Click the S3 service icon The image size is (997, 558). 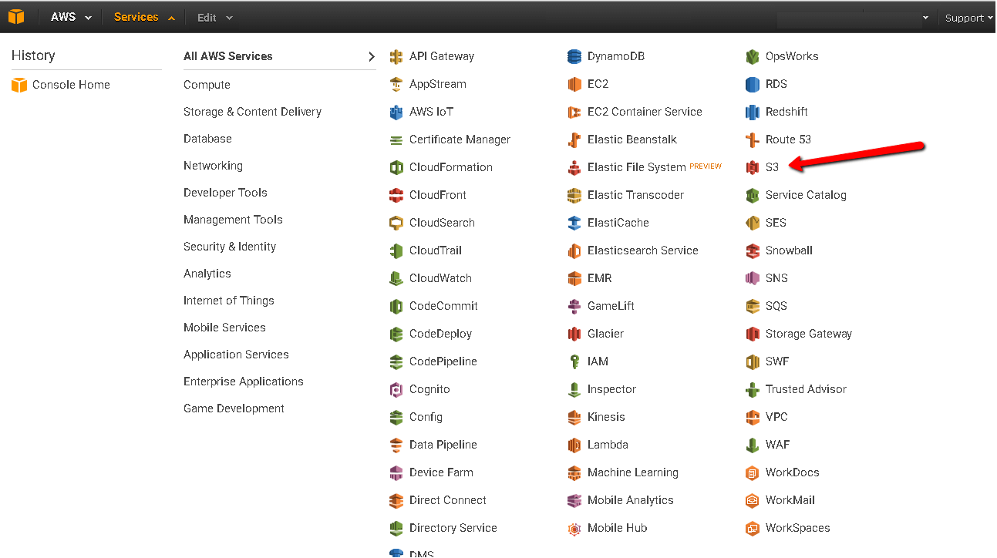click(753, 167)
